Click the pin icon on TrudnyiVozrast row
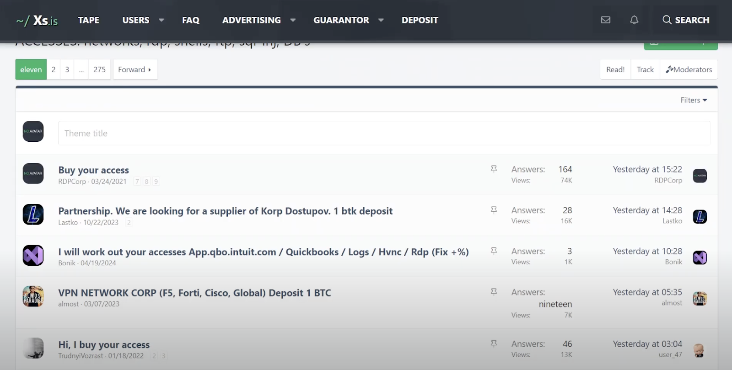 [494, 343]
